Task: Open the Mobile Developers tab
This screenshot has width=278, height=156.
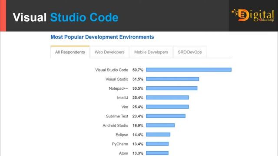Action: tap(151, 52)
